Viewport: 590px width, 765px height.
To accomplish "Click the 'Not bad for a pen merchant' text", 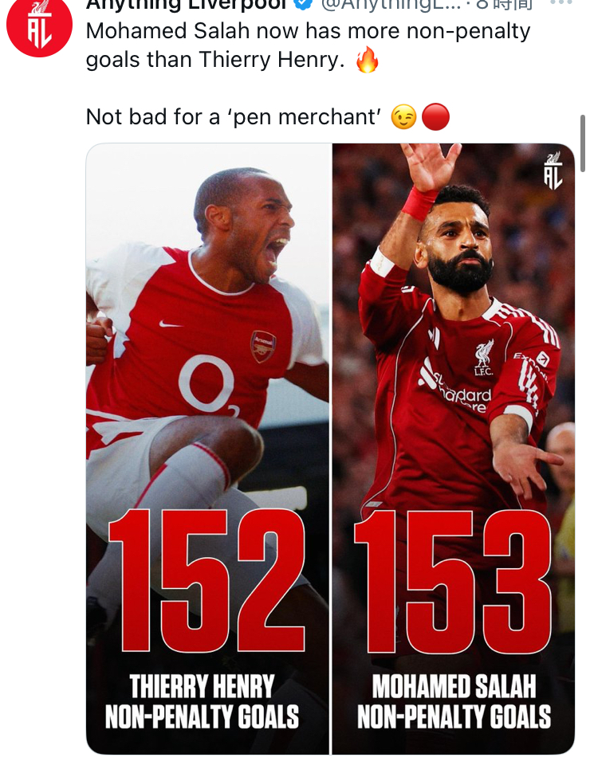I will (x=234, y=117).
